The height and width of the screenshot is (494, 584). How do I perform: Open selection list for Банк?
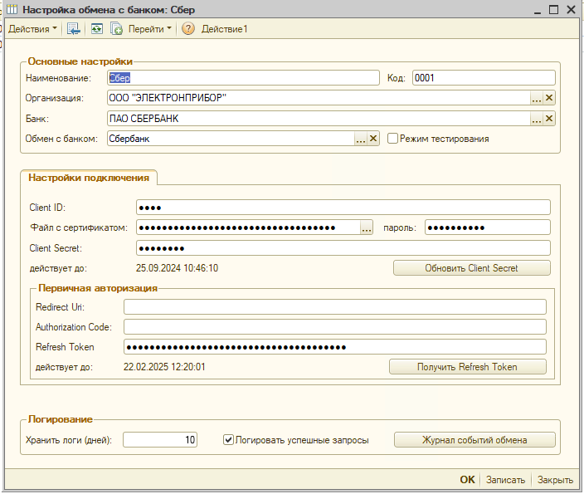point(537,119)
